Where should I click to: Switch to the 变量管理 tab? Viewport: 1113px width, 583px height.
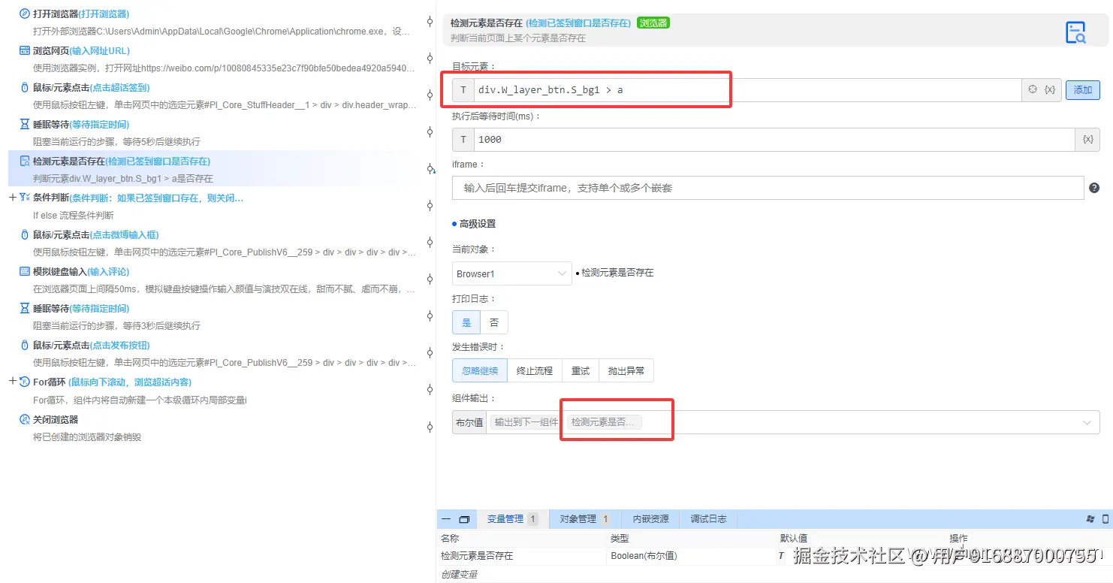point(512,519)
